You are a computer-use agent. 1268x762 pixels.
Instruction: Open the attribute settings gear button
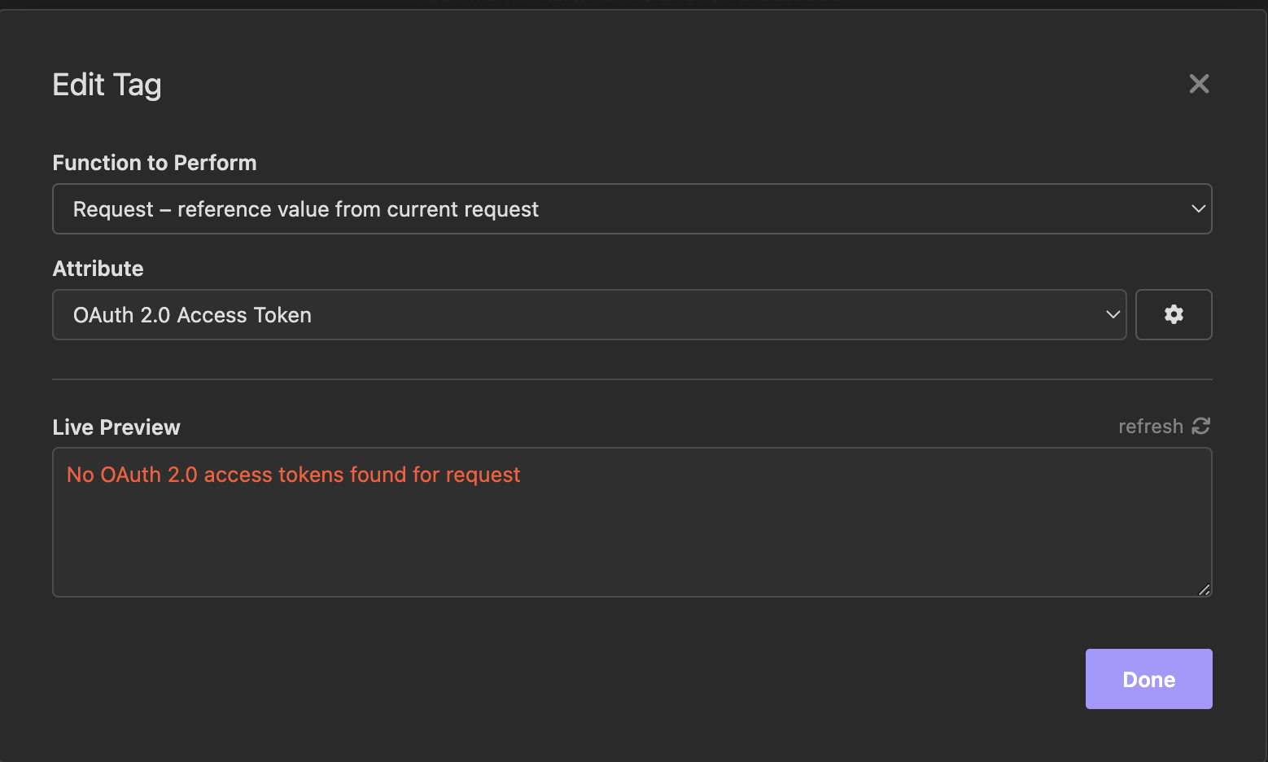click(1173, 314)
